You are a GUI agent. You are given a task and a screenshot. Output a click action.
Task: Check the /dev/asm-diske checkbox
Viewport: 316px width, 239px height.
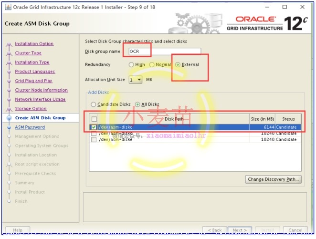[94, 139]
